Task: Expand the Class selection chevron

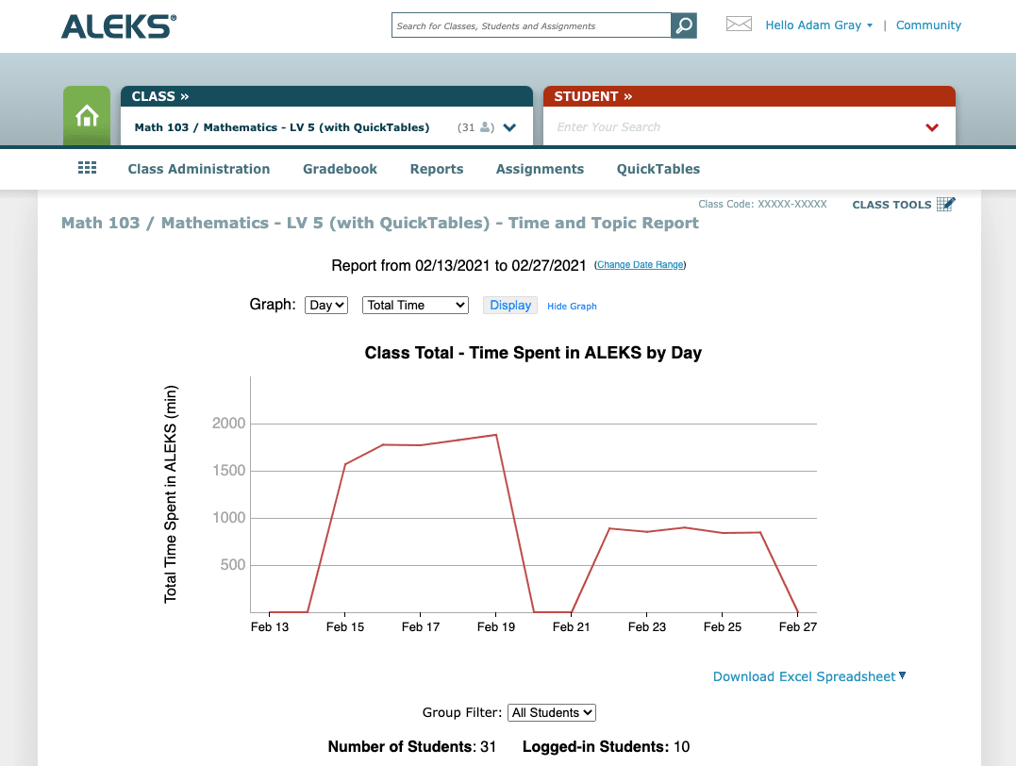Action: [509, 127]
